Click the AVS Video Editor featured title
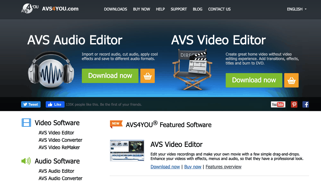 [176, 145]
